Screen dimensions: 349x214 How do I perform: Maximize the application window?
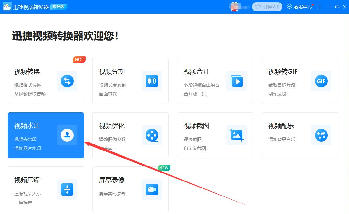point(337,7)
